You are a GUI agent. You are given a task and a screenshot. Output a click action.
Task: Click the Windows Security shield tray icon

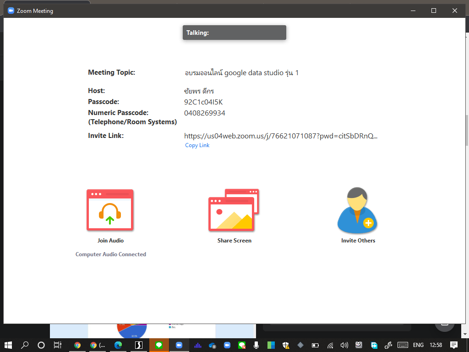(x=286, y=345)
